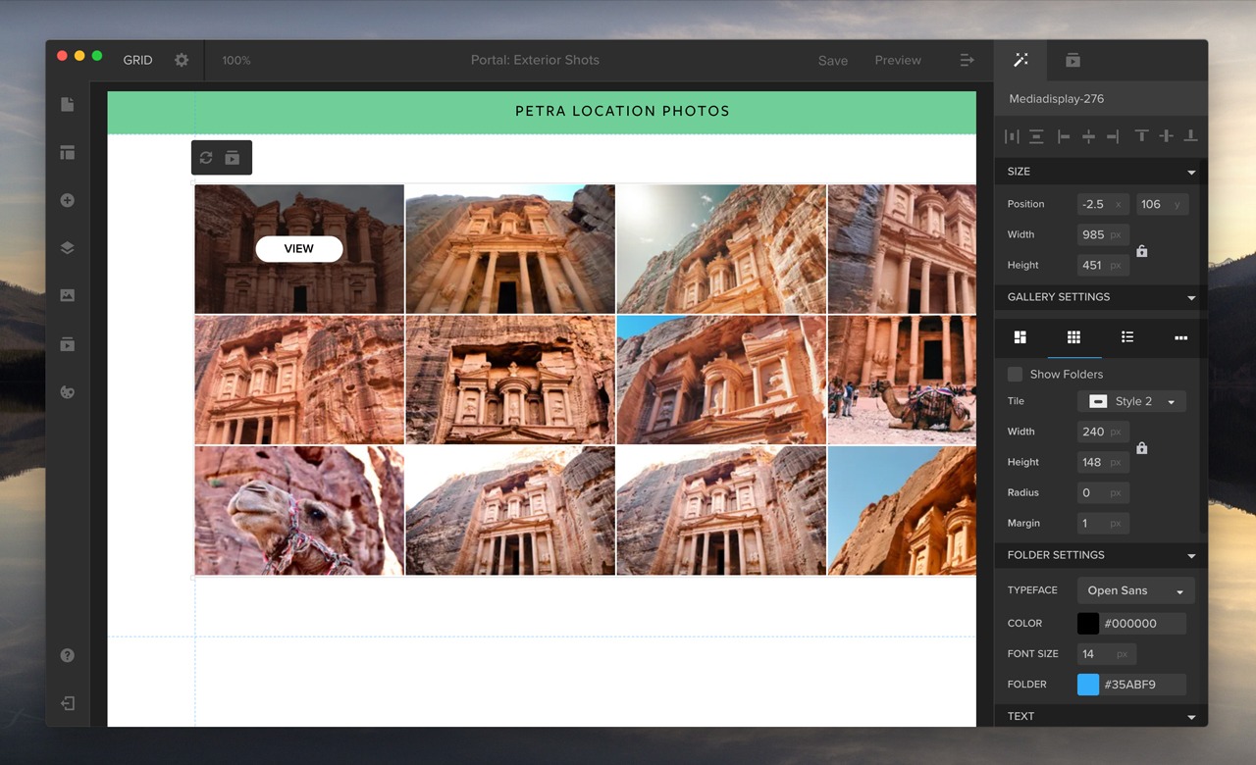The width and height of the screenshot is (1256, 765).
Task: Click the camel face photo thumbnail
Action: [299, 511]
